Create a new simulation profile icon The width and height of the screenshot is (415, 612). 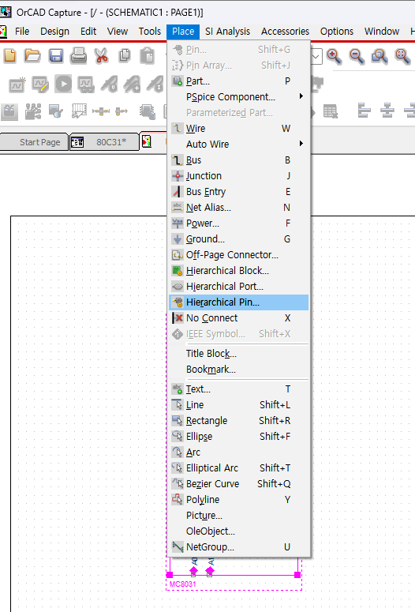17,84
